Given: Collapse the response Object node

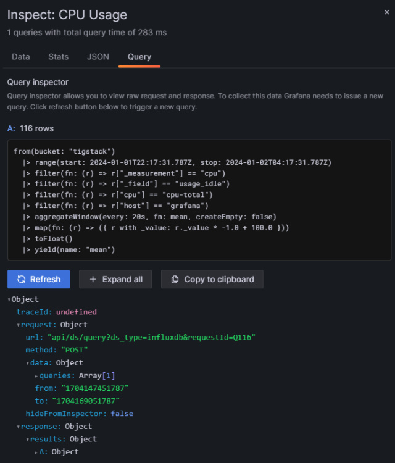Looking at the screenshot, I should pos(19,427).
